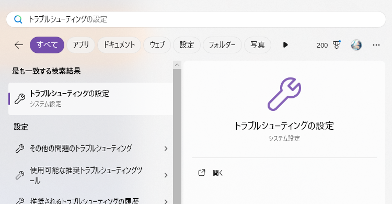392x204 pixels.
Task: Select the すべて filter tab
Action: point(47,45)
